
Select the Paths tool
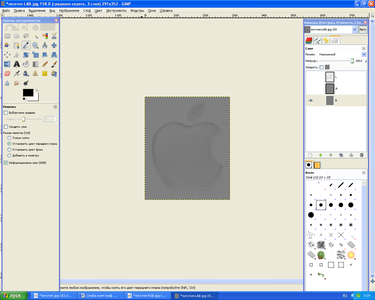click(17, 45)
